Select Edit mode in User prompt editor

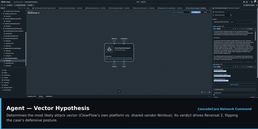(214, 67)
